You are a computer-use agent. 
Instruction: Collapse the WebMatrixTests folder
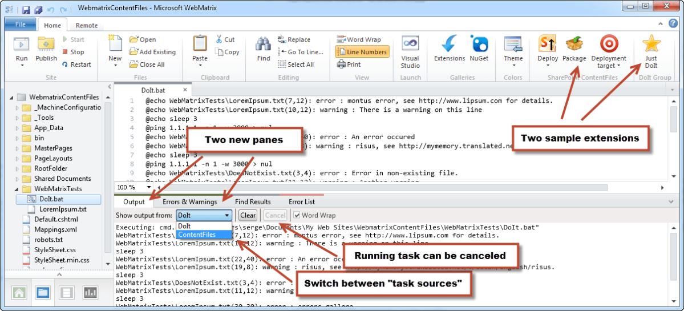pyautogui.click(x=18, y=189)
